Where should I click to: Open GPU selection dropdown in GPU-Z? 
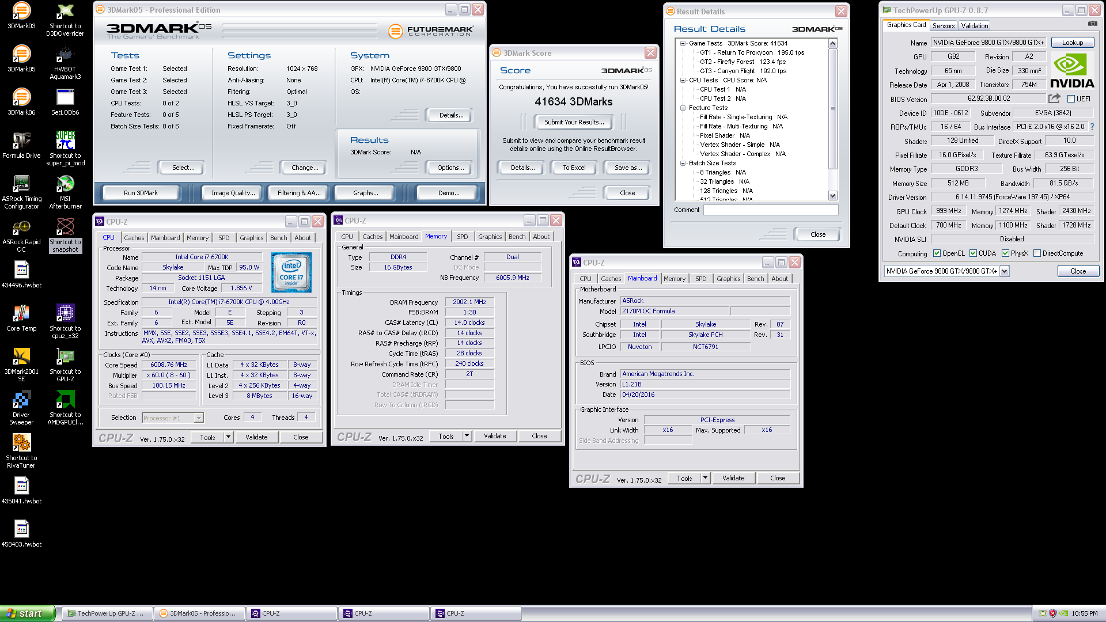[1004, 271]
